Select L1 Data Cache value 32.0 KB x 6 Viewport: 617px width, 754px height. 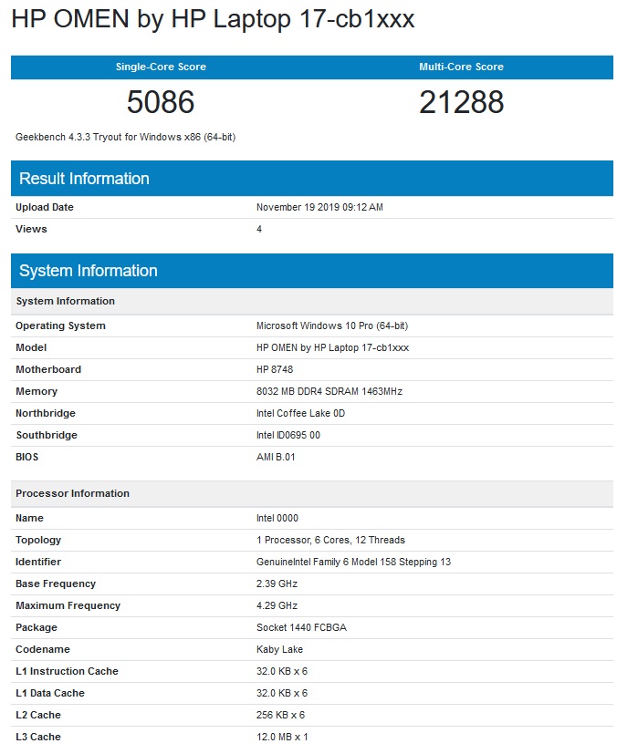pos(282,693)
